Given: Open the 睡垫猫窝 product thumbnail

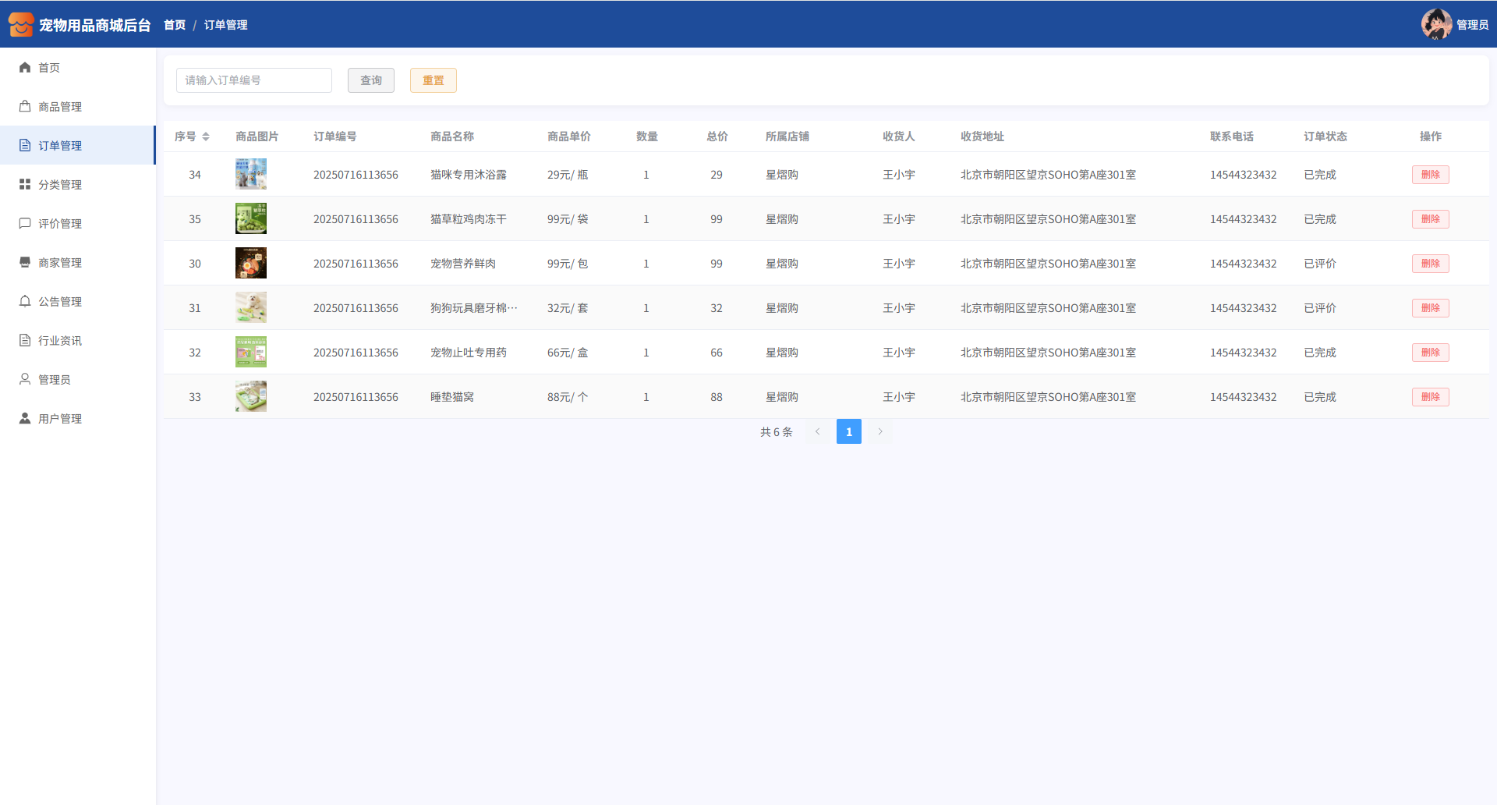Looking at the screenshot, I should [x=251, y=397].
